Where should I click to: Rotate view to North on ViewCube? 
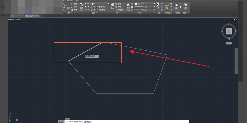point(229,24)
